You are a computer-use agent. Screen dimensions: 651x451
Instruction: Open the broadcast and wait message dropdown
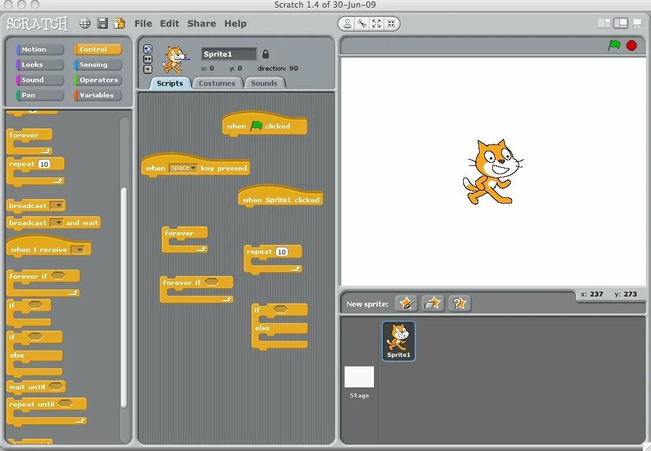coord(57,223)
